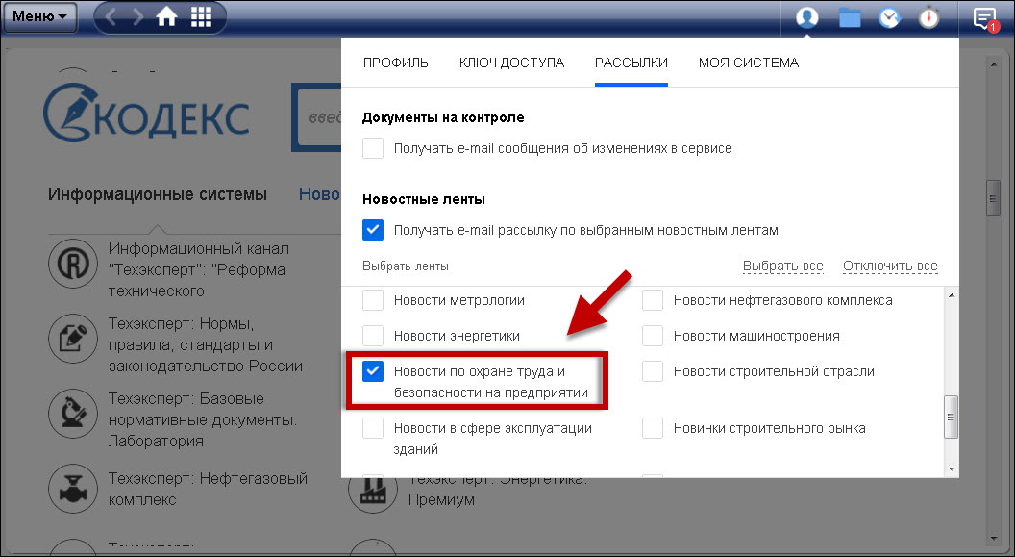The height and width of the screenshot is (557, 1015).
Task: Select the Моя система tab
Action: [748, 63]
